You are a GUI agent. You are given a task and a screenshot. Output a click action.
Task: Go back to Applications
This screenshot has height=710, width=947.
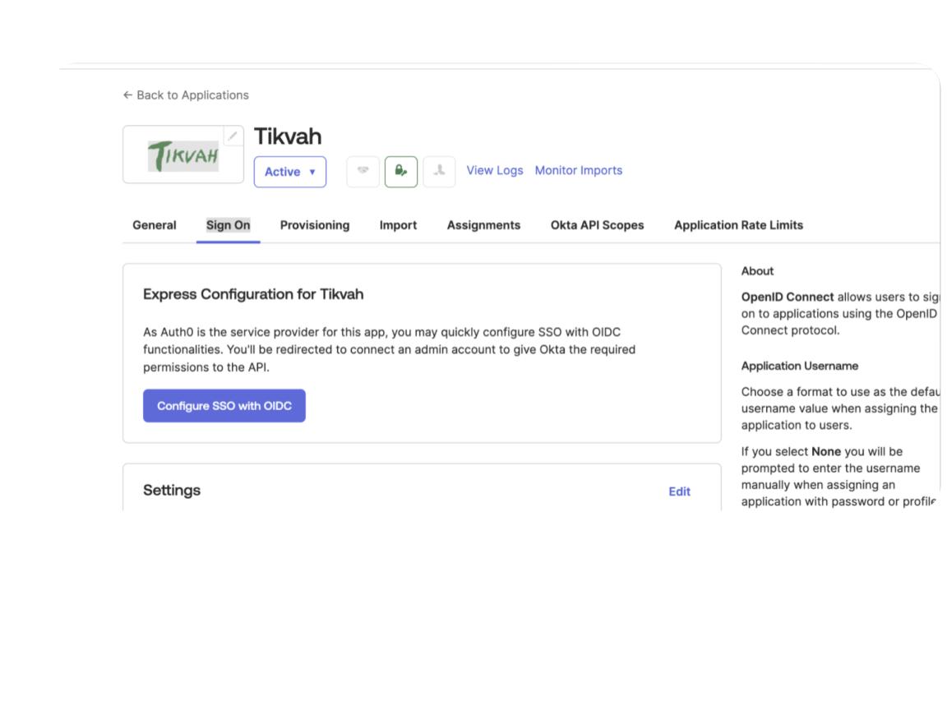pyautogui.click(x=186, y=95)
